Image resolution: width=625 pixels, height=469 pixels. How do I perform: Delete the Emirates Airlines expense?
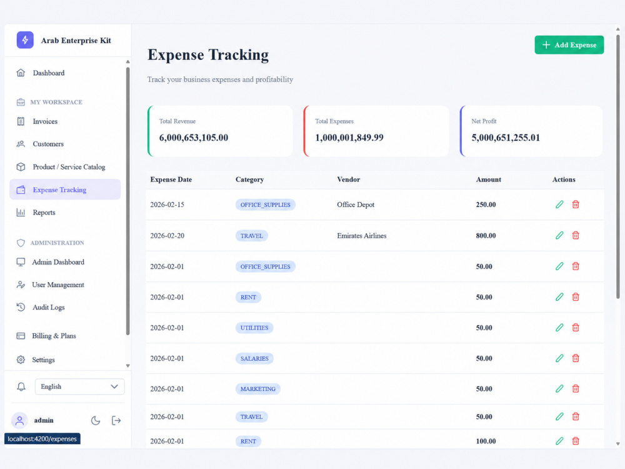tap(576, 235)
